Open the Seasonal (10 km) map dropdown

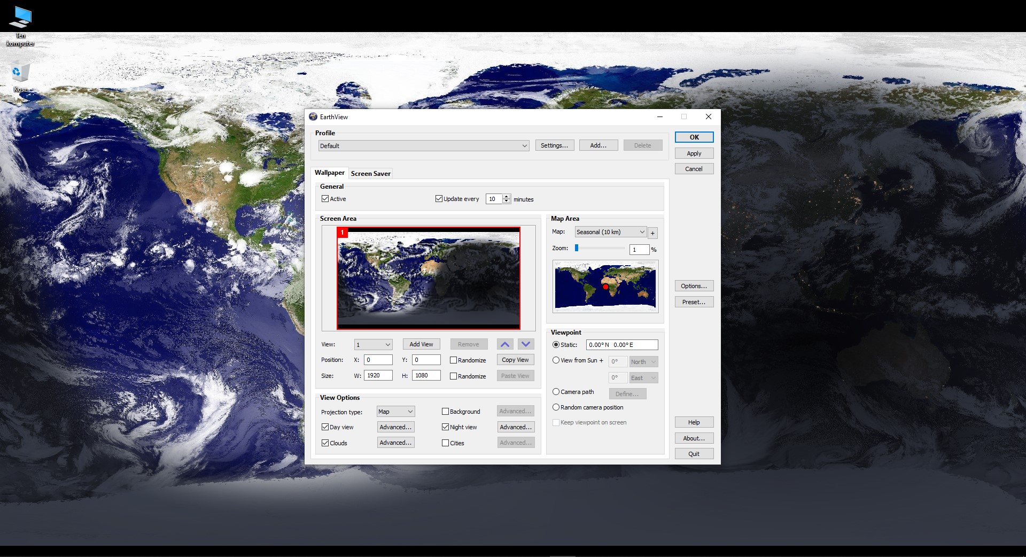tap(611, 232)
